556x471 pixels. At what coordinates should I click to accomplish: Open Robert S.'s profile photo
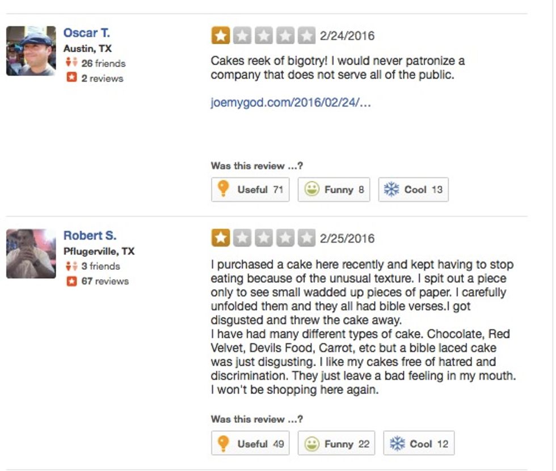pyautogui.click(x=31, y=253)
